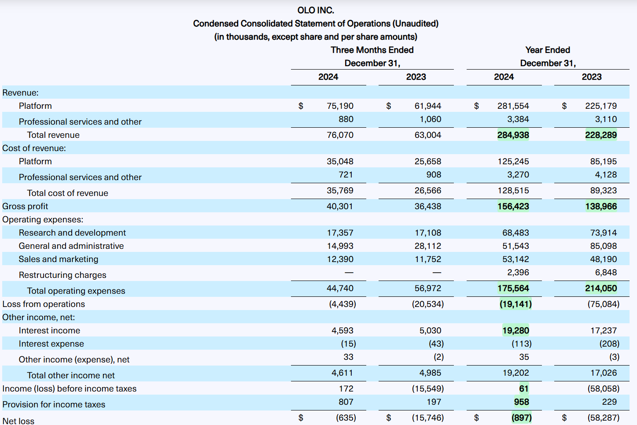Select the 'Cost of revenue:' label

34,148
